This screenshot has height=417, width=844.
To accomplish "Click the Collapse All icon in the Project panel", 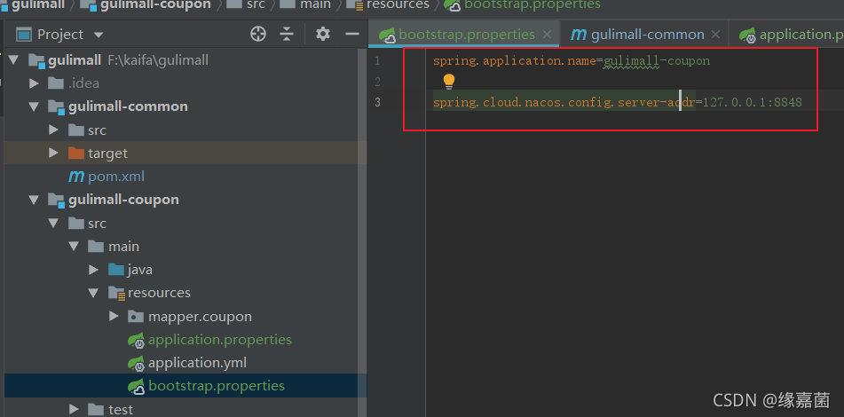I will (287, 34).
